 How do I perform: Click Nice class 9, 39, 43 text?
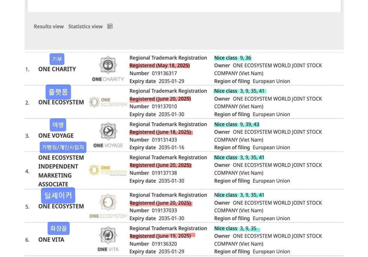tap(237, 124)
